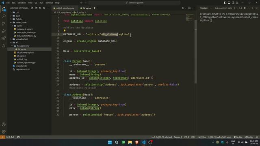Open requirements.txt in Explorer
Screen dimensions: 260x146
click(23, 69)
